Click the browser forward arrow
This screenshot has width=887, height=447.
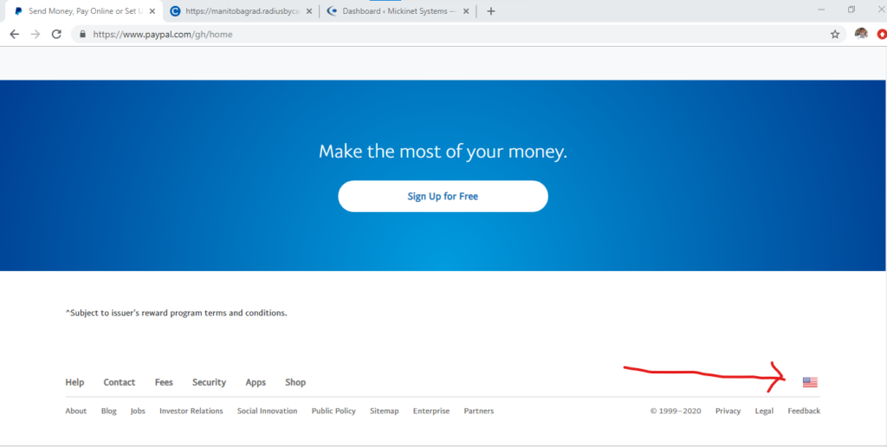coord(36,35)
